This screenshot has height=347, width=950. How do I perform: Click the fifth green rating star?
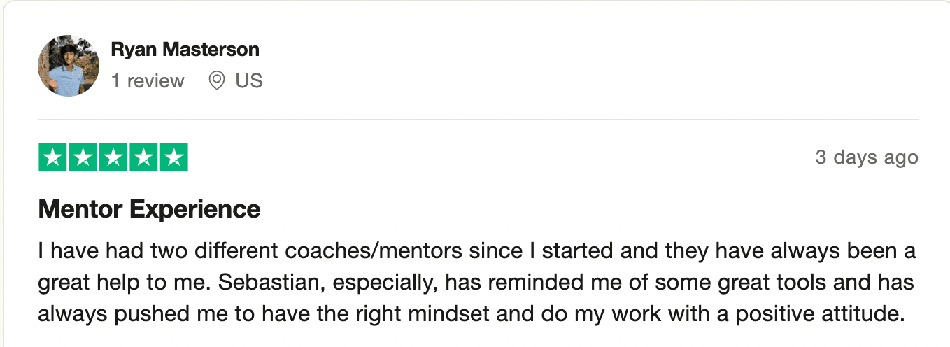point(173,157)
